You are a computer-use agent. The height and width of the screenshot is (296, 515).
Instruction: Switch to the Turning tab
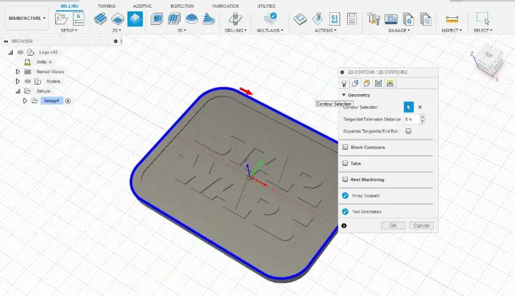click(106, 6)
